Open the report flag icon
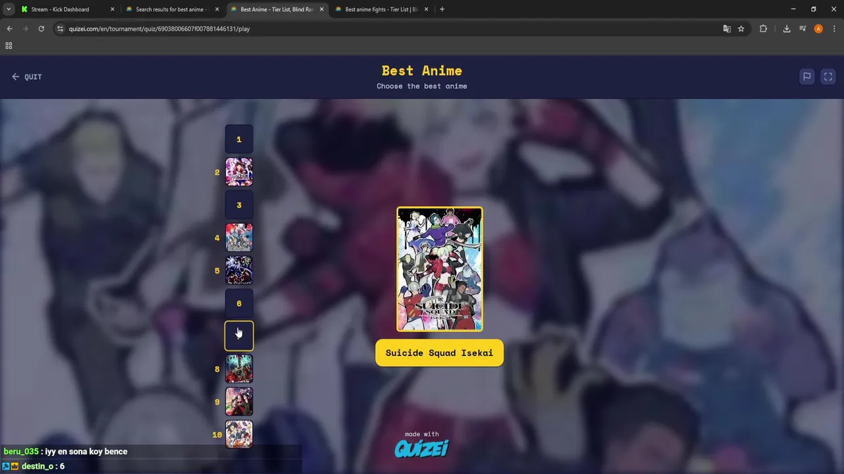This screenshot has width=844, height=474. click(x=806, y=77)
